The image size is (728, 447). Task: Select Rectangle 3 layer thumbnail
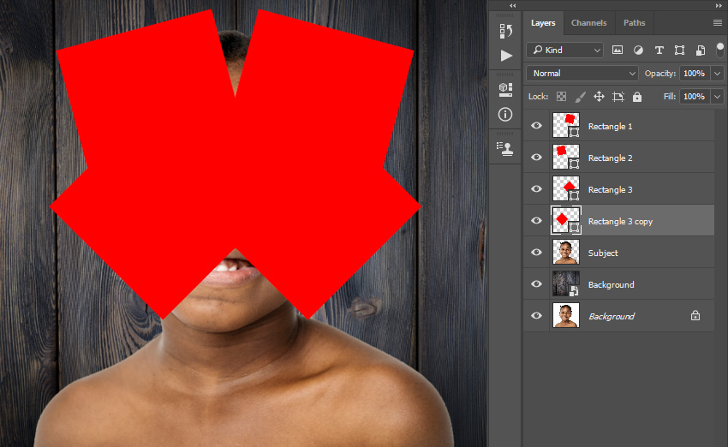(566, 188)
